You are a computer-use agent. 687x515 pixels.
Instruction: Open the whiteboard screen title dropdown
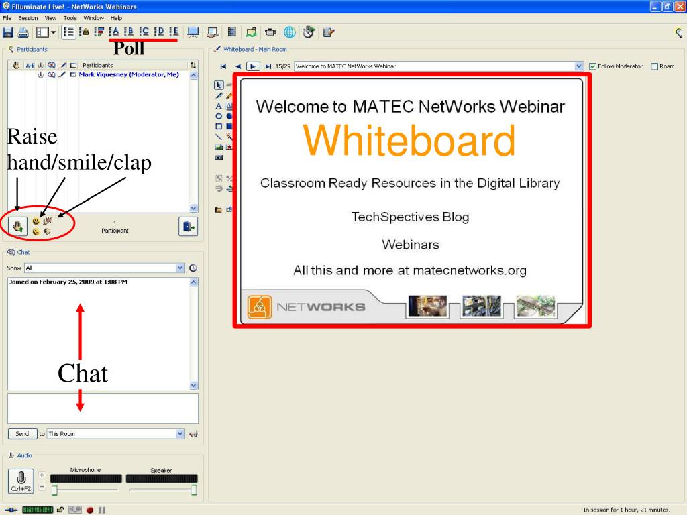579,66
